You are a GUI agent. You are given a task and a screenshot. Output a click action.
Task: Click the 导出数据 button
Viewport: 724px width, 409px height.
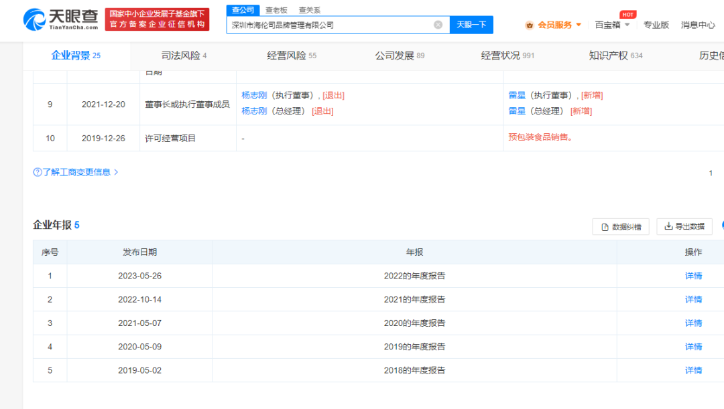684,226
